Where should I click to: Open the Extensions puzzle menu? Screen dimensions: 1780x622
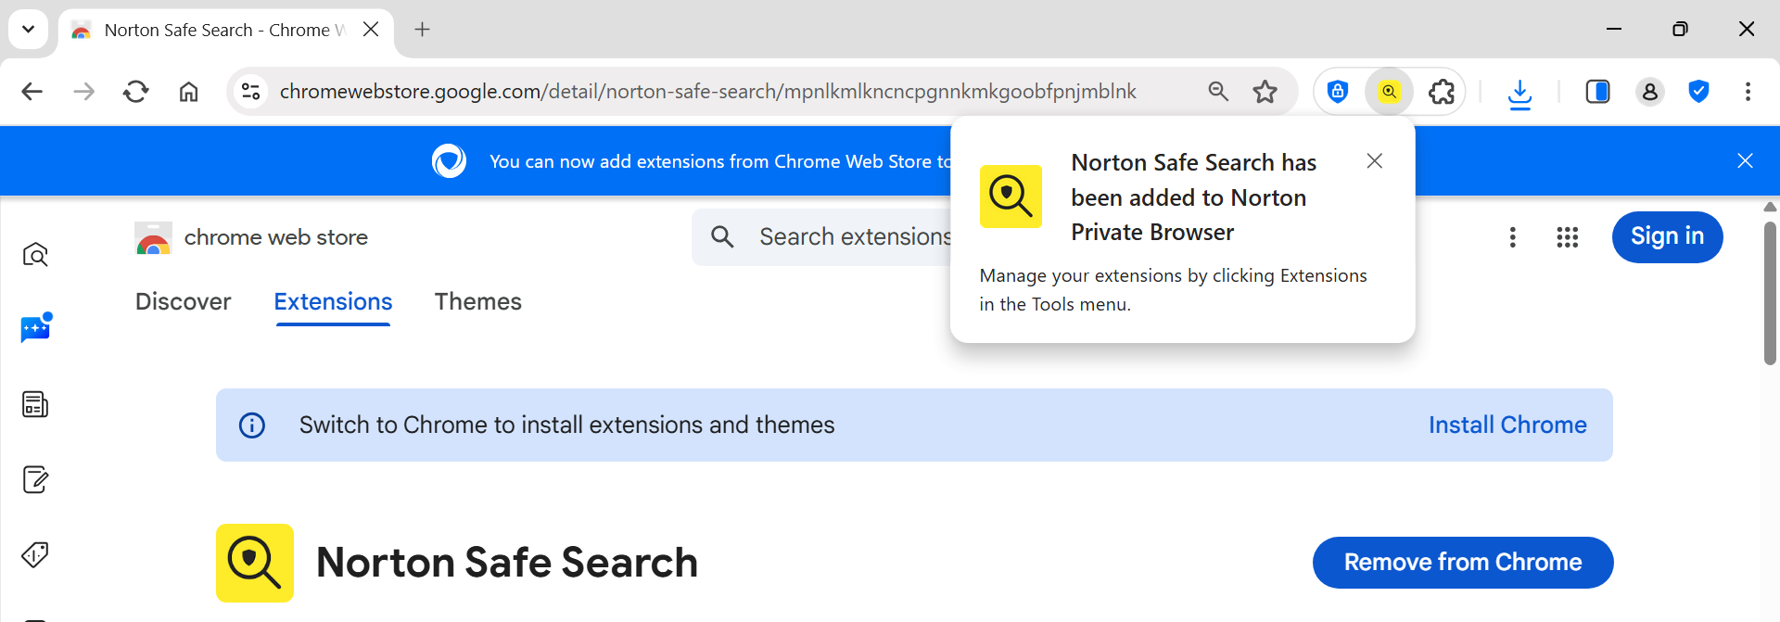pyautogui.click(x=1442, y=92)
